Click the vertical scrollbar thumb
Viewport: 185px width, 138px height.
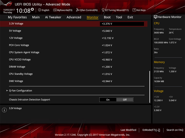pyautogui.click(x=150, y=87)
